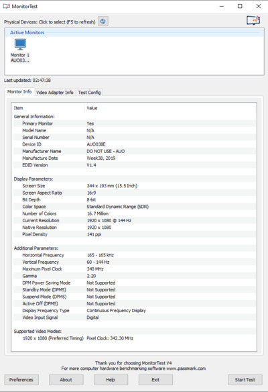
Task: Click the Pixel Density value 141 ppi
Action: click(94, 234)
